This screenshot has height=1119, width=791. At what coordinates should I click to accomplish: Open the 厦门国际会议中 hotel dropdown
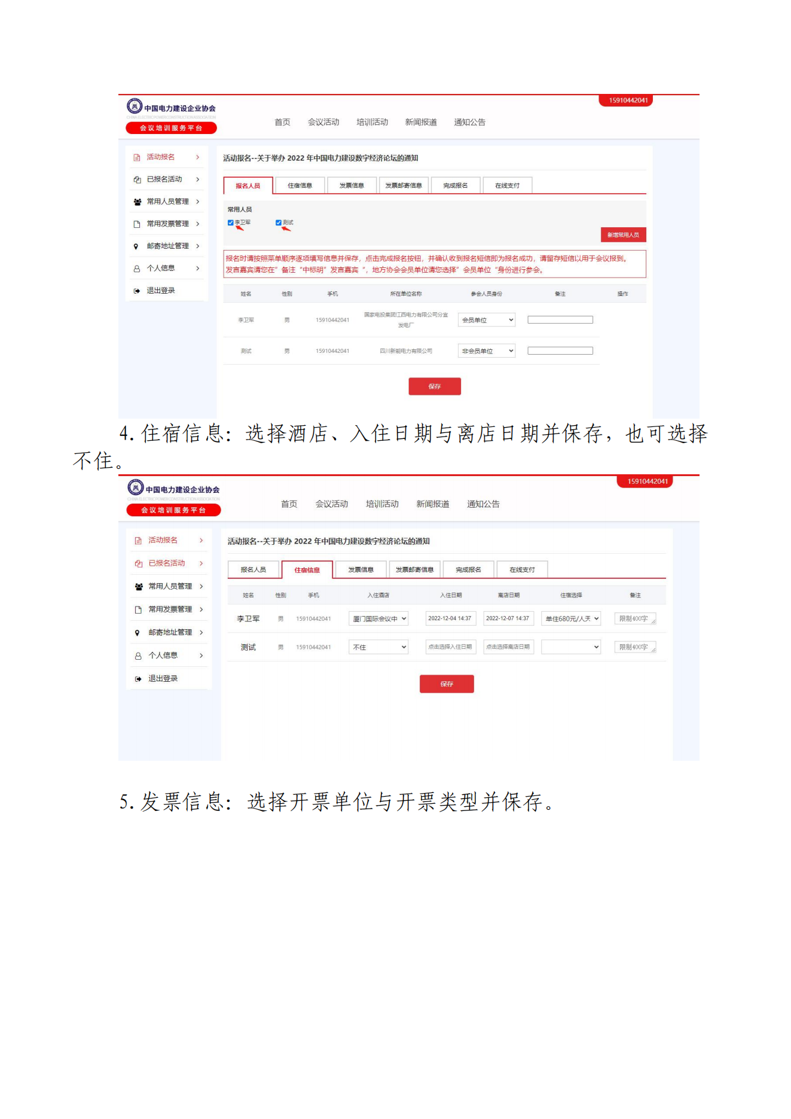[378, 618]
